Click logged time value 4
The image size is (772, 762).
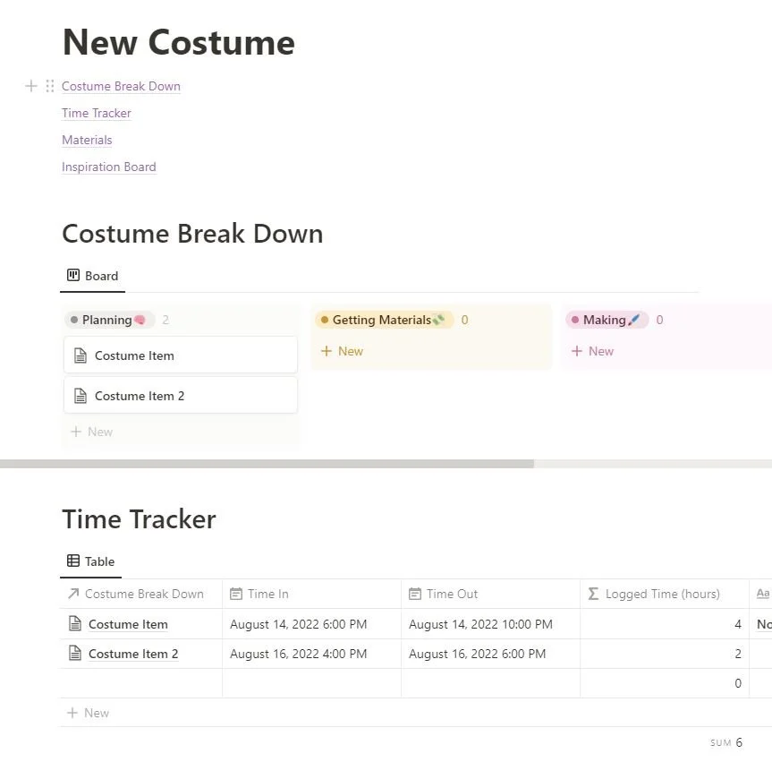737,624
